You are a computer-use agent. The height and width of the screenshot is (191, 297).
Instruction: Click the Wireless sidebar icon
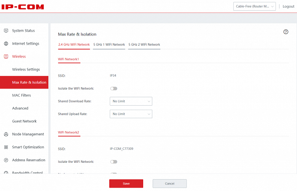click(x=6, y=56)
